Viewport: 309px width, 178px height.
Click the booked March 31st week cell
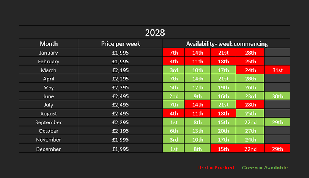(x=277, y=70)
